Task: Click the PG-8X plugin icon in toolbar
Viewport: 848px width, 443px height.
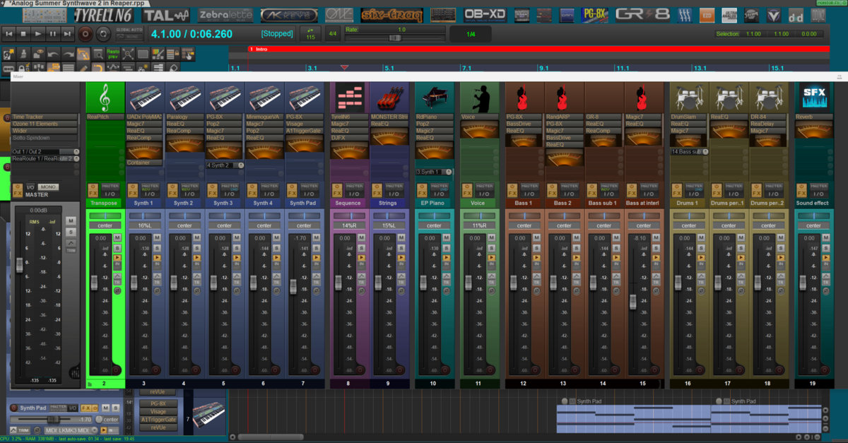Action: tap(594, 15)
